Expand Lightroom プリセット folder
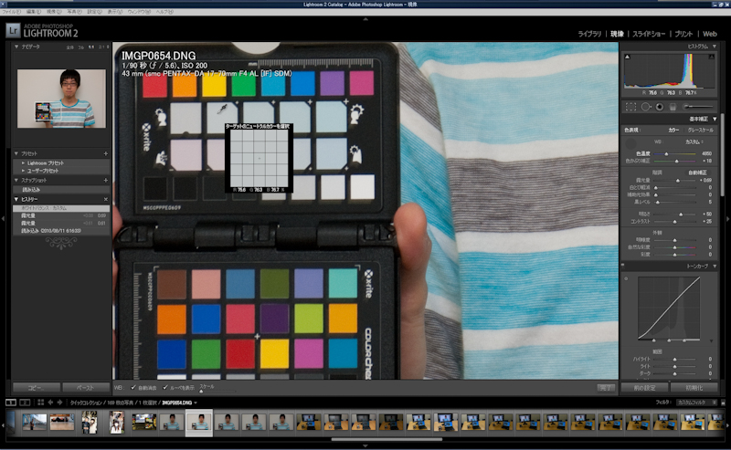This screenshot has height=450, width=731. (x=24, y=163)
